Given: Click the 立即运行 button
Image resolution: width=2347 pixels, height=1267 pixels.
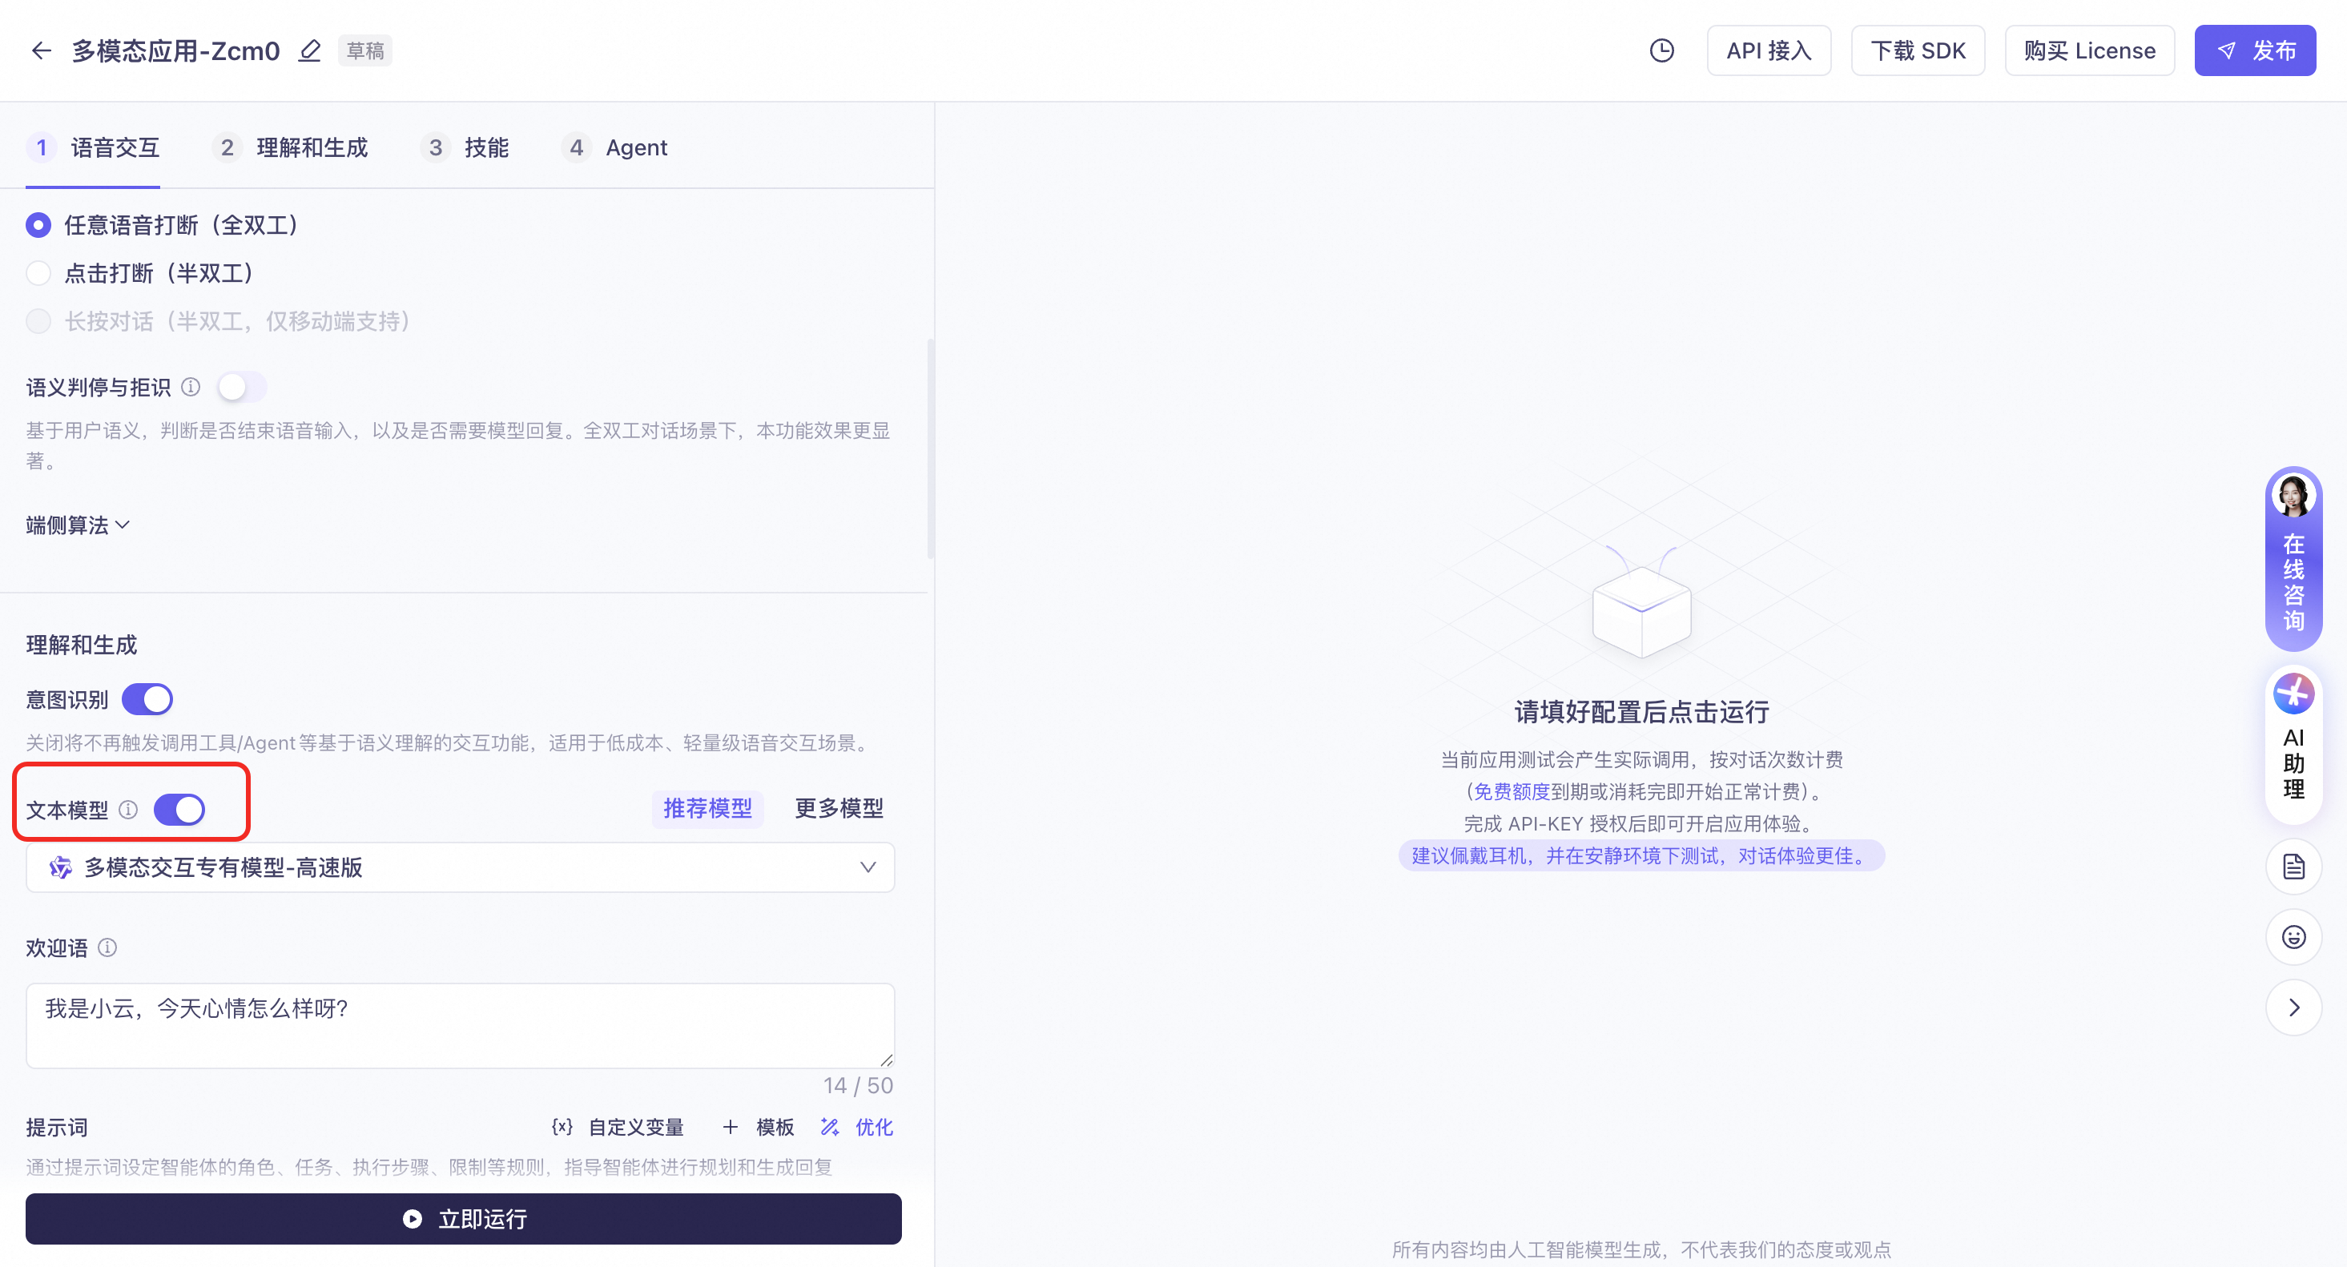Looking at the screenshot, I should [x=463, y=1219].
